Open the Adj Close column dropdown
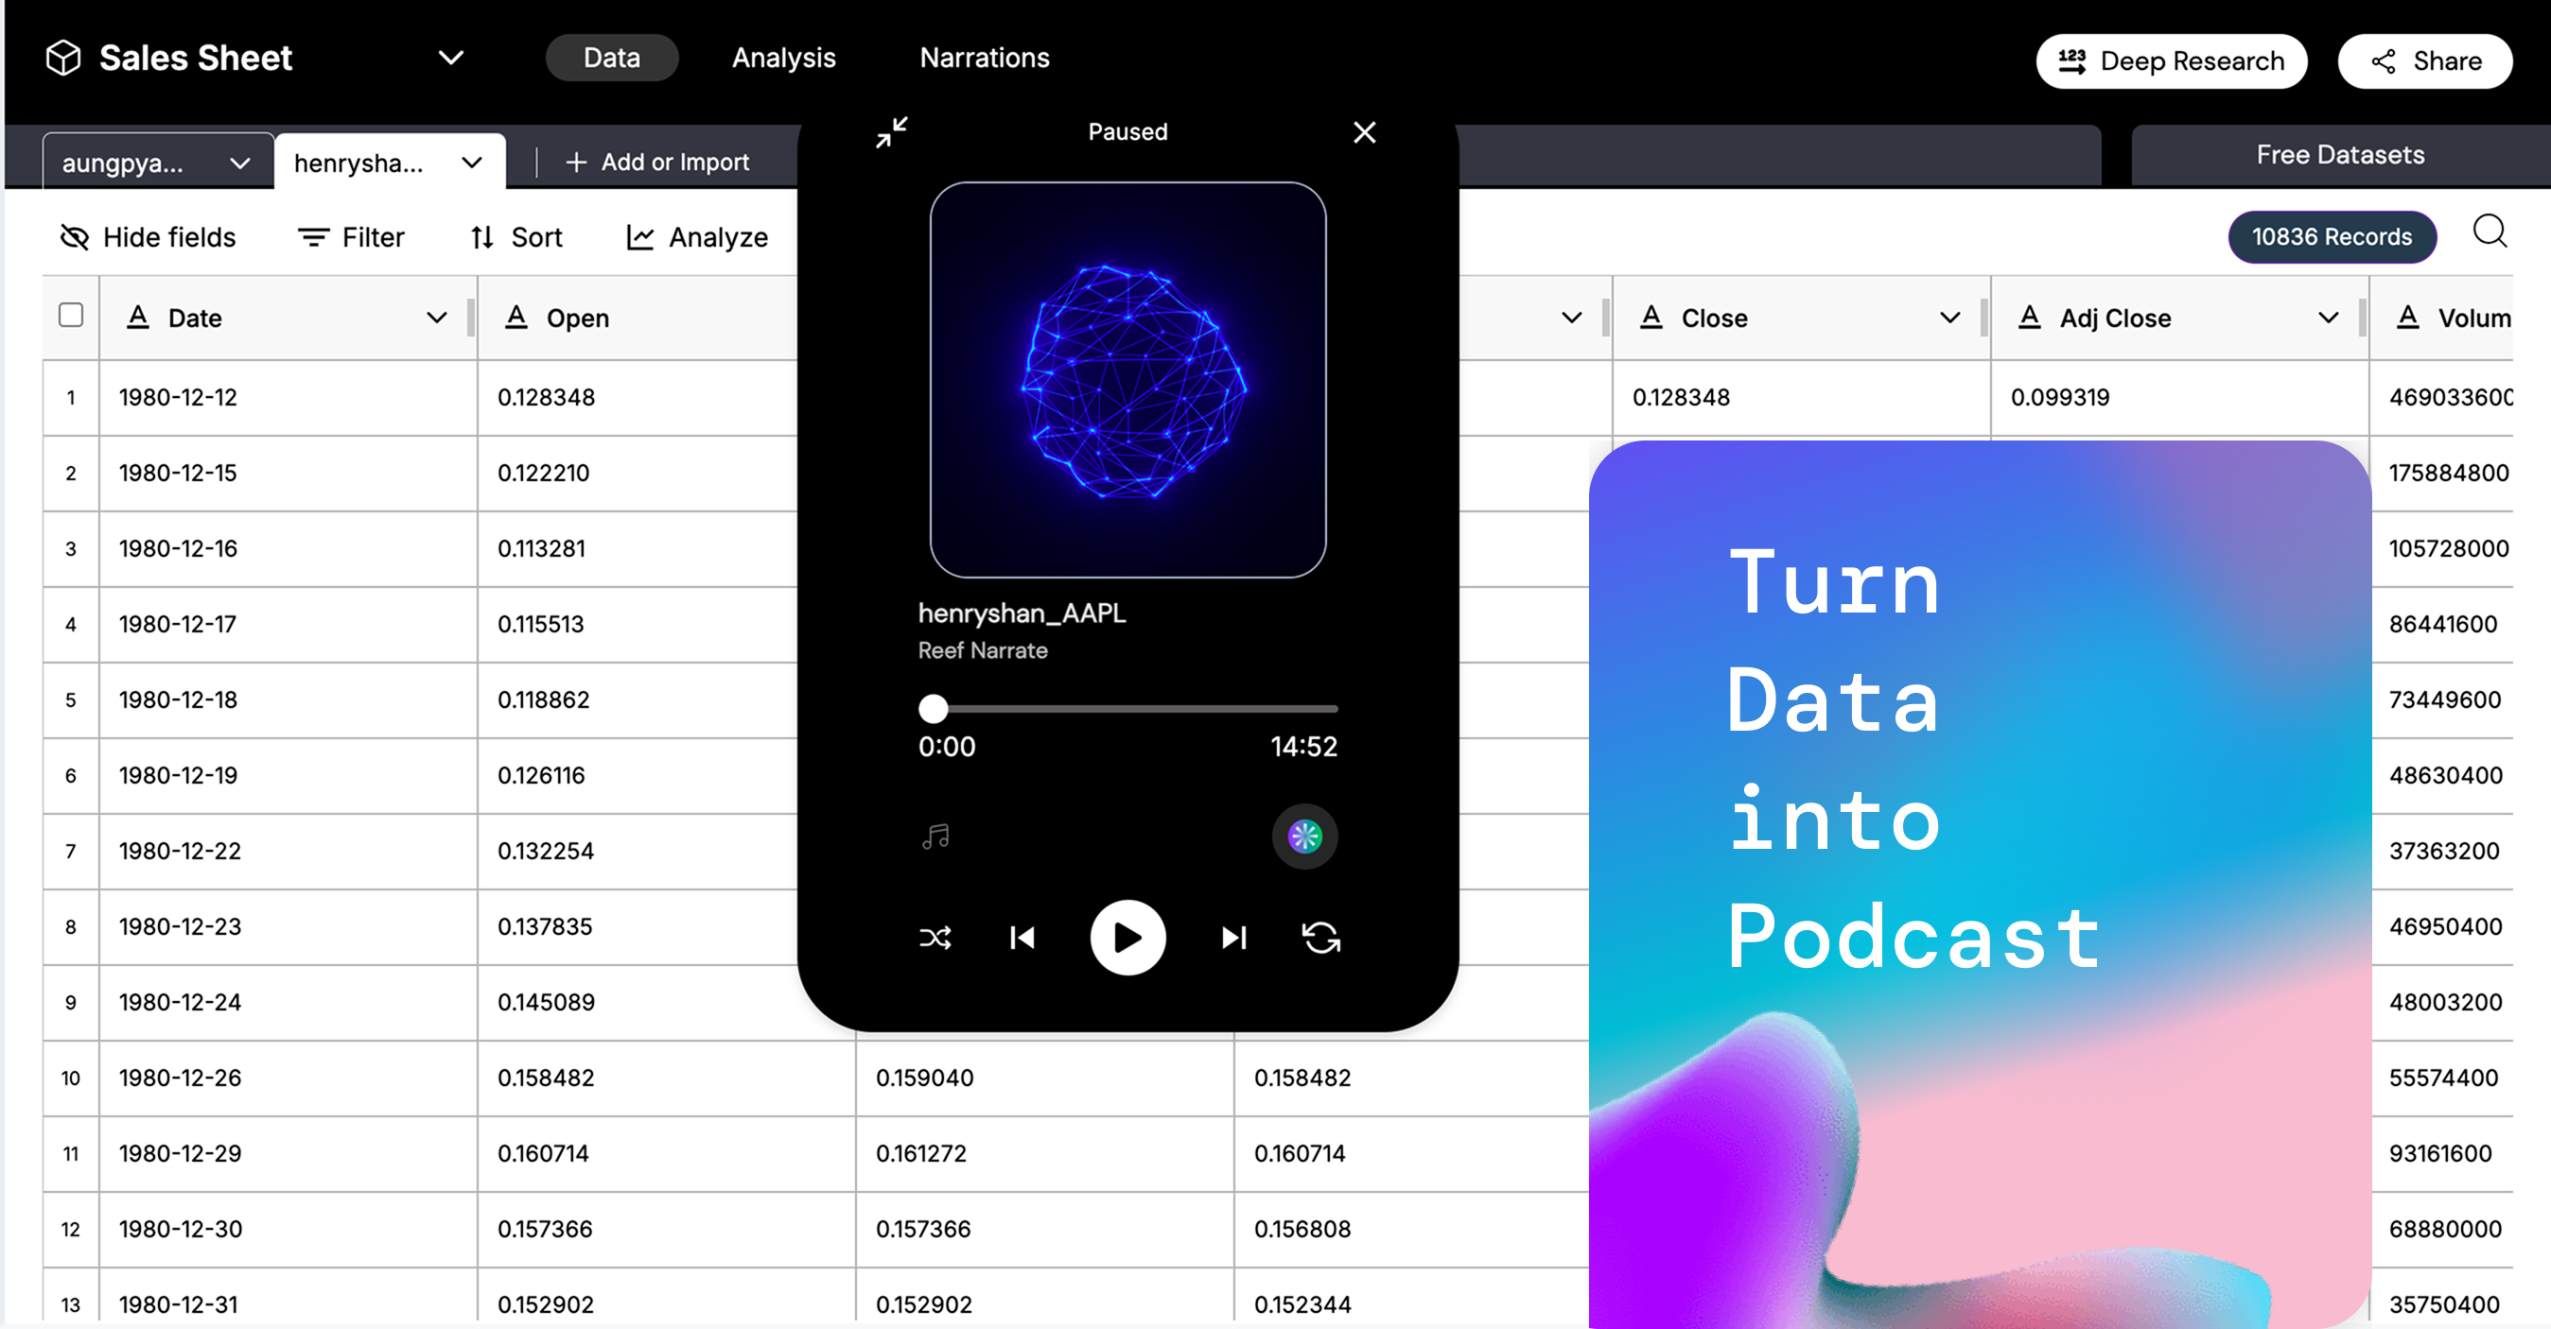The width and height of the screenshot is (2551, 1329). (2328, 318)
